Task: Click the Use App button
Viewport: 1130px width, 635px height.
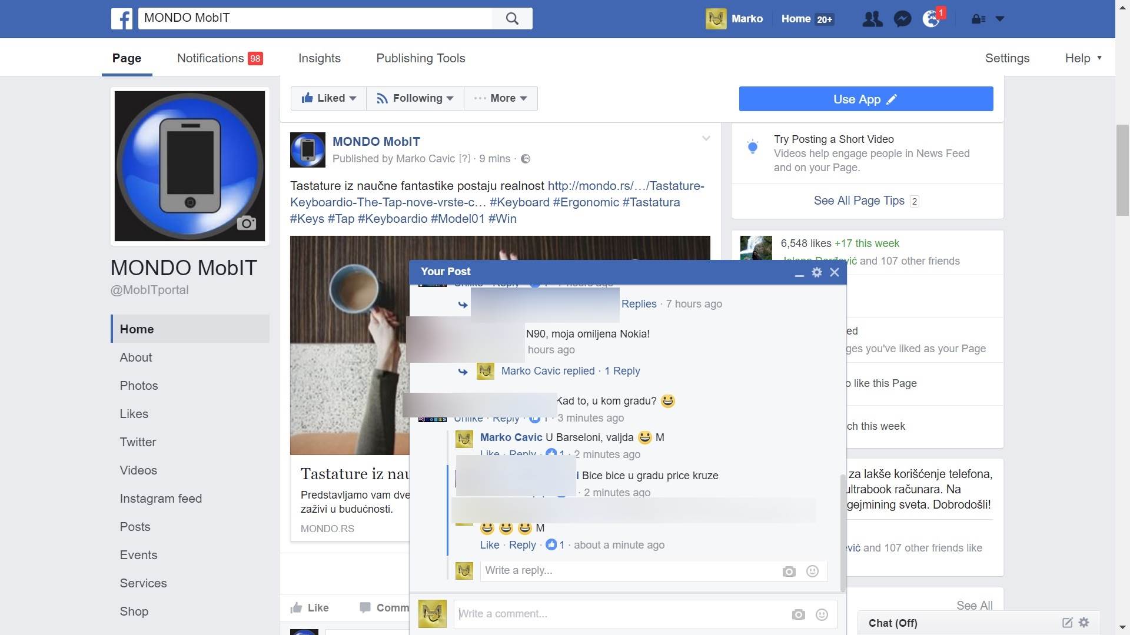Action: click(866, 99)
